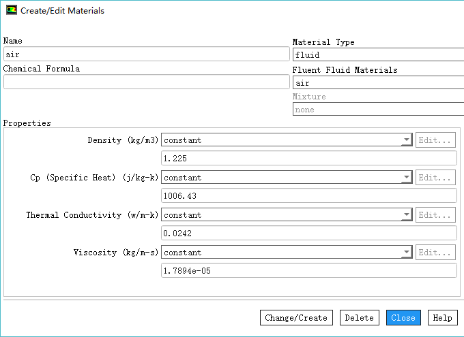Click the Mixture field showing none

tap(378, 110)
